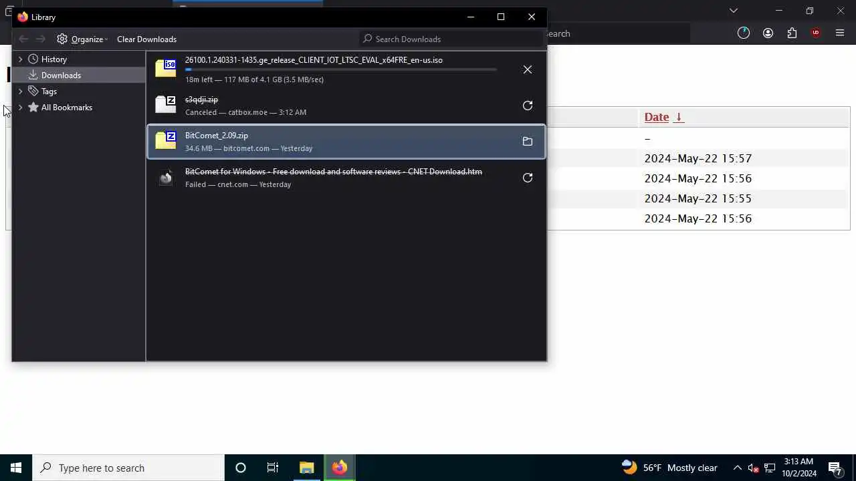856x481 pixels.
Task: Select the ISO download file name
Action: (314, 60)
